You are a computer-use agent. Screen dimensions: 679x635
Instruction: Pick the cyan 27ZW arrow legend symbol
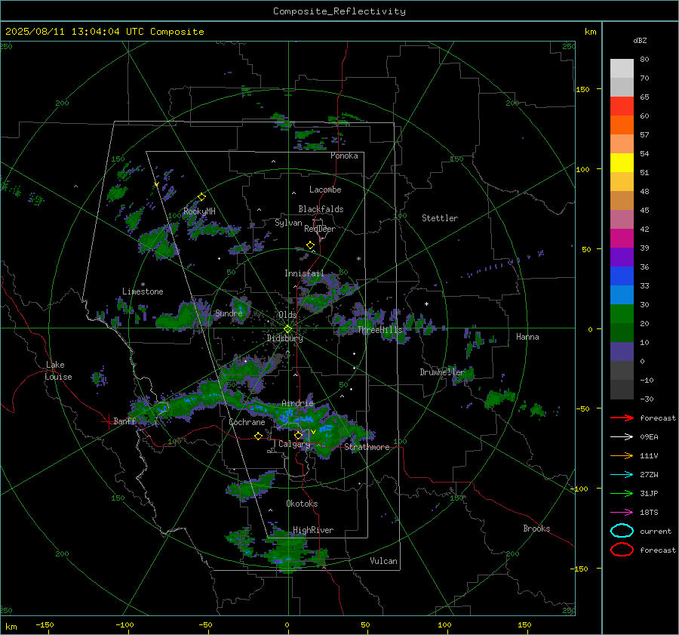[x=622, y=475]
